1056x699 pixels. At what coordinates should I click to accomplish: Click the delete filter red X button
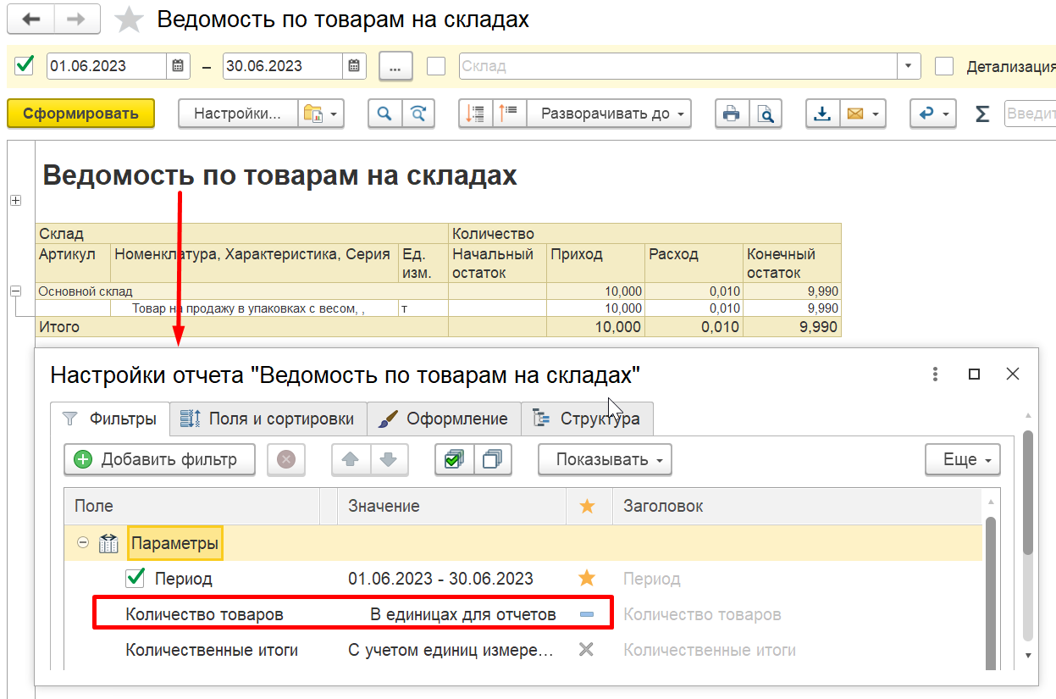coord(286,460)
